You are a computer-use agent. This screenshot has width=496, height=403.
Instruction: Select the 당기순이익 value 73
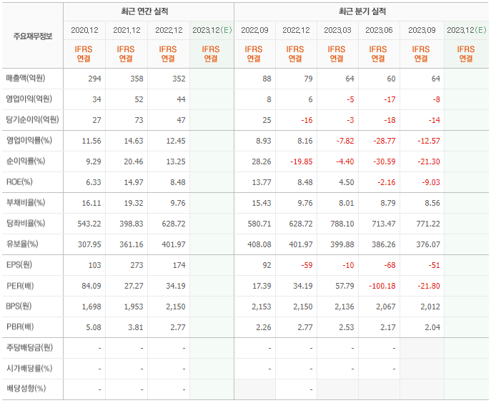(139, 120)
